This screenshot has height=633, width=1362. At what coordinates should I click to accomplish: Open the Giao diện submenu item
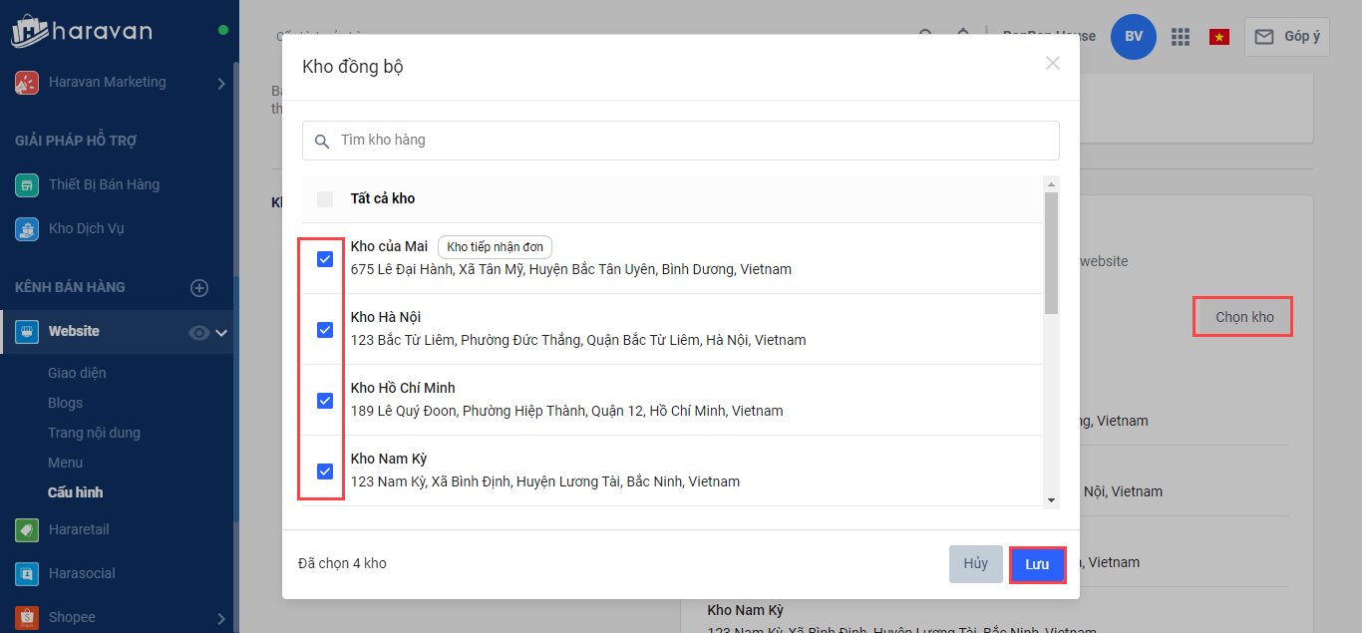click(x=77, y=373)
